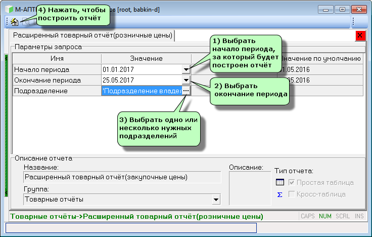
Task: Select the Расширенный товарный отчёт tab
Action: (x=92, y=35)
